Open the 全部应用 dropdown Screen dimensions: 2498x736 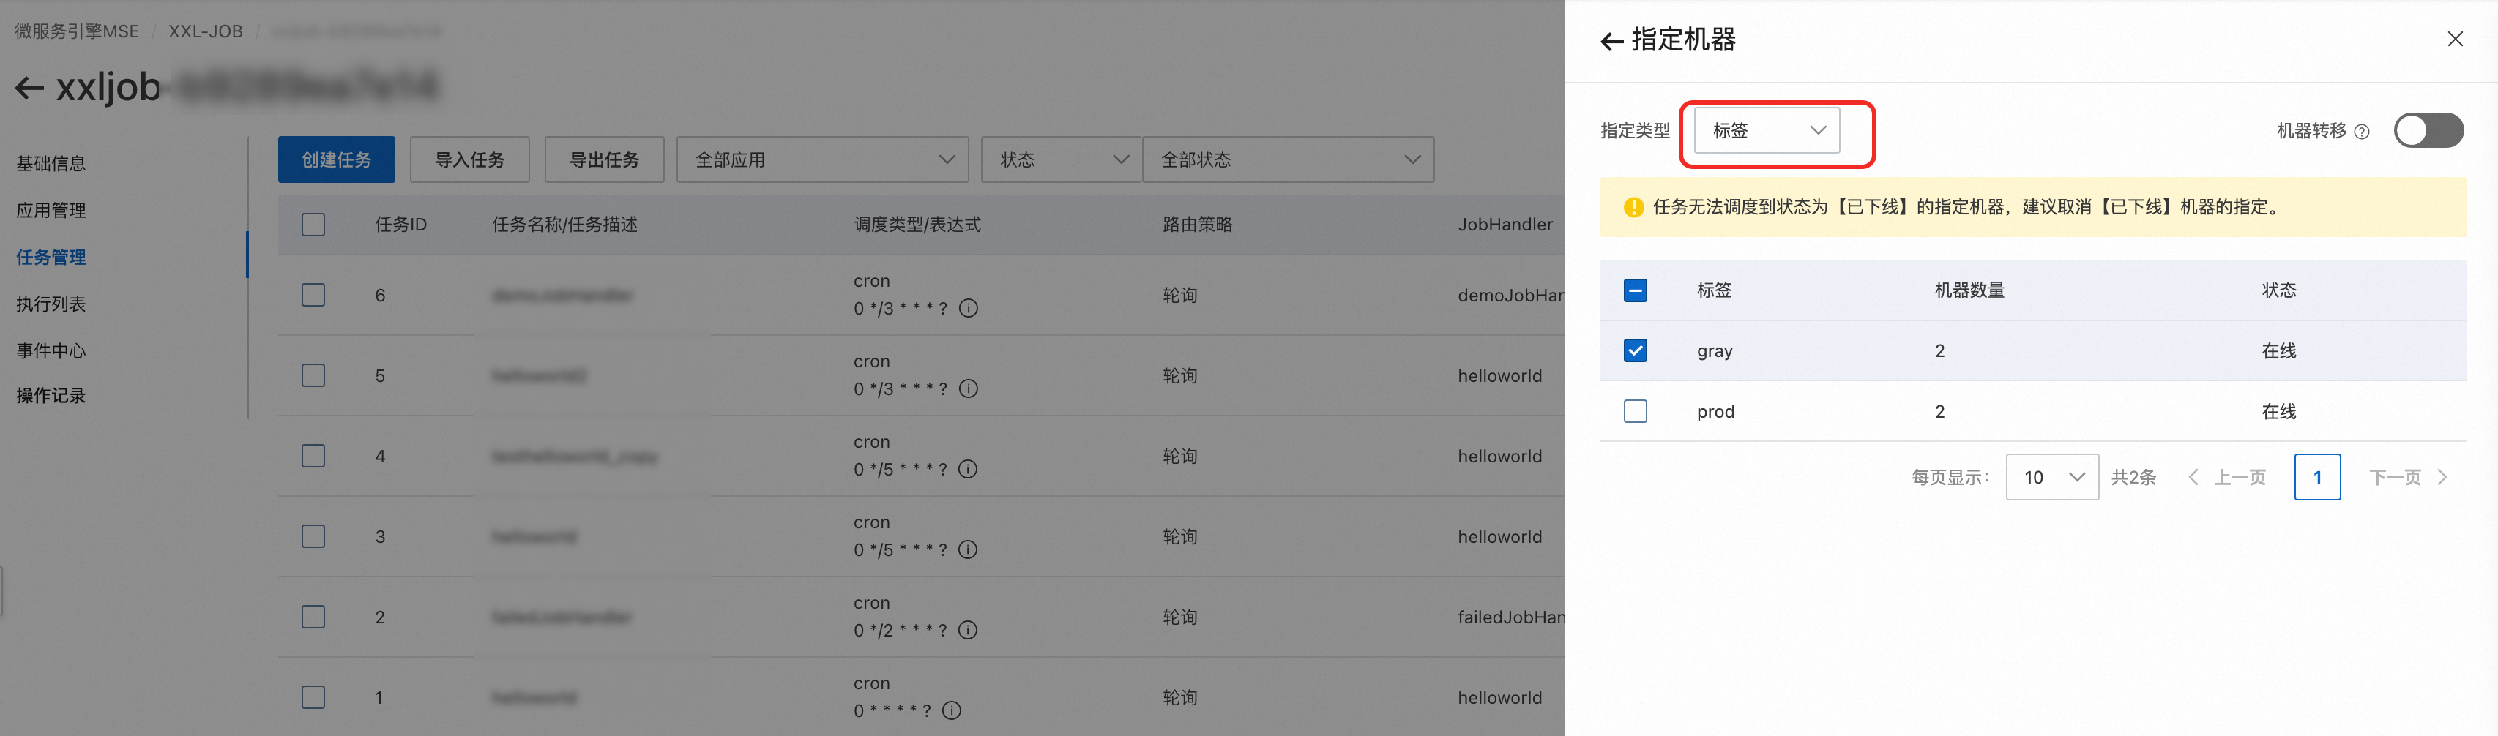(822, 159)
